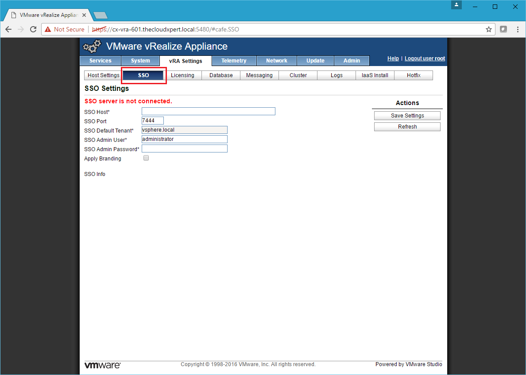Click the Logout user root link
The width and height of the screenshot is (526, 375).
tap(425, 59)
